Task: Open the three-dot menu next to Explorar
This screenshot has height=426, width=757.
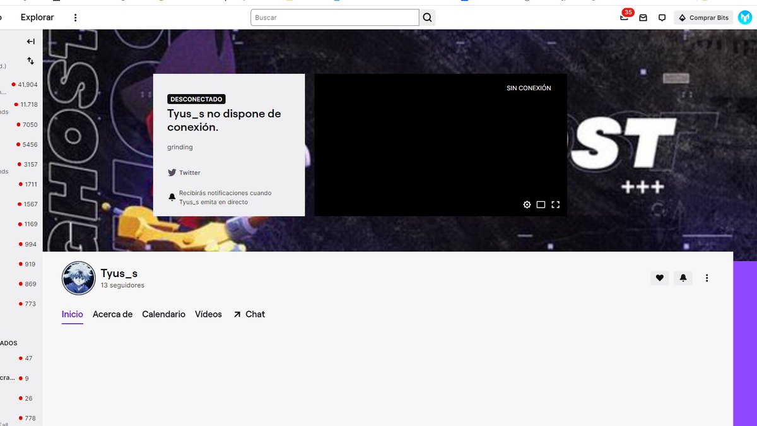Action: coord(76,18)
